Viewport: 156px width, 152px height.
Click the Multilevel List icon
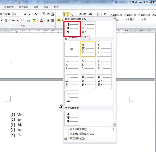click(73, 14)
